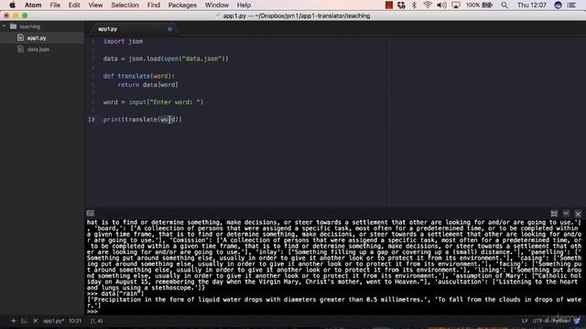Click the print(translate(word)) line

(x=143, y=120)
